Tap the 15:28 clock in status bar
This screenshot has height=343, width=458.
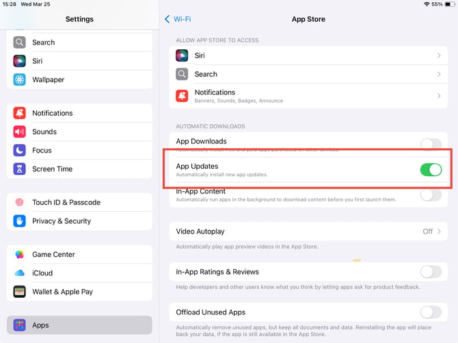[10, 4]
